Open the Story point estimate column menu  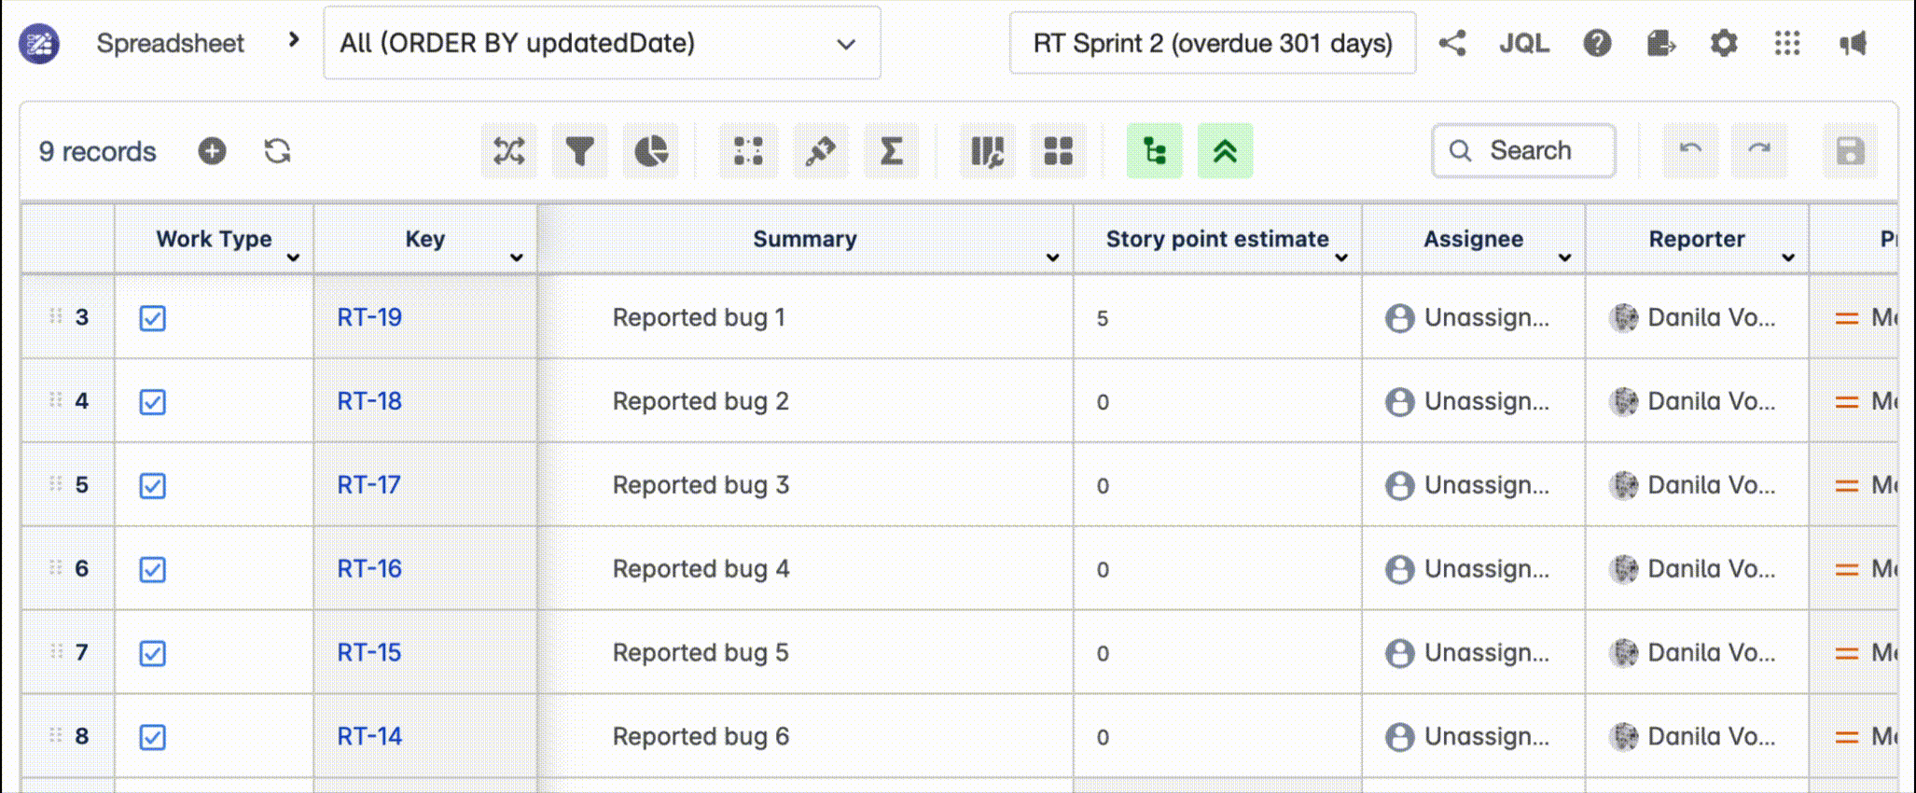(x=1341, y=257)
